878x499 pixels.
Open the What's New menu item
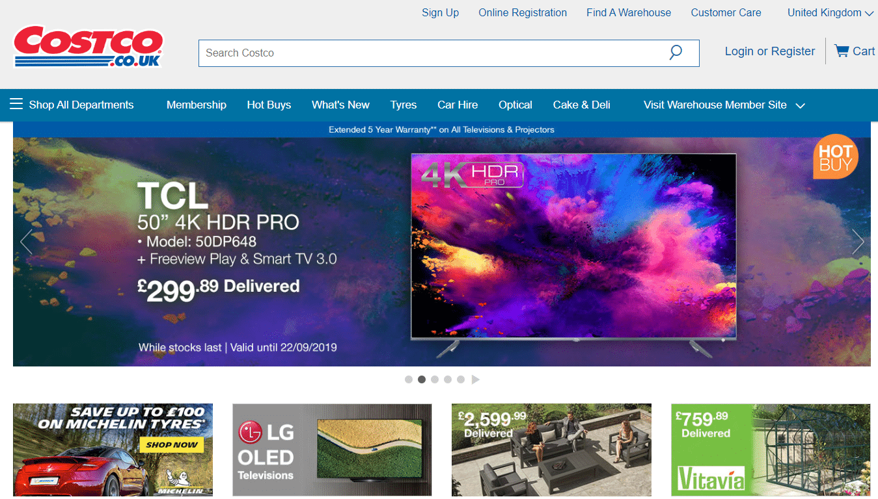340,105
